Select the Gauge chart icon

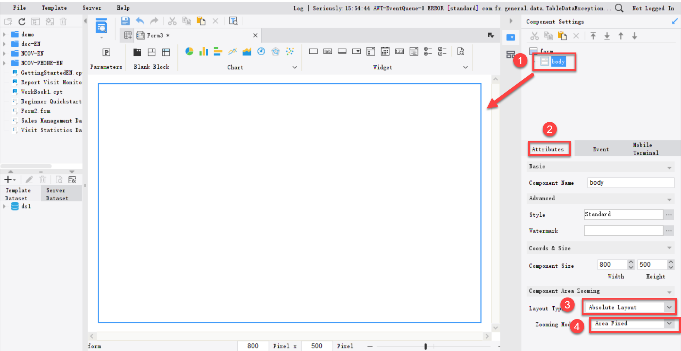(261, 51)
